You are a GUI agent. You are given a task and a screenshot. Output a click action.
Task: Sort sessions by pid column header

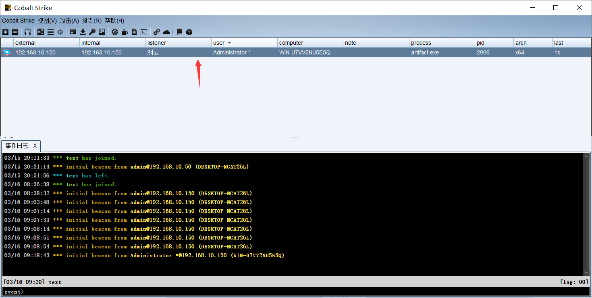pyautogui.click(x=494, y=43)
